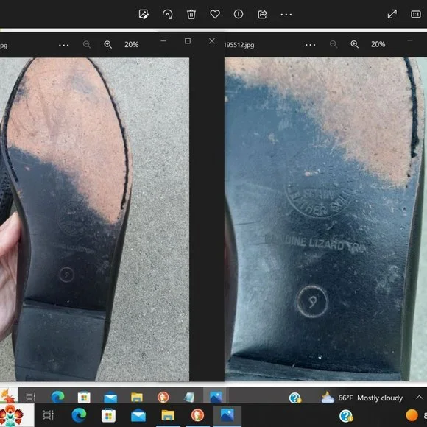427x427 pixels.
Task: Share the photo using the share icon
Action: coord(262,14)
